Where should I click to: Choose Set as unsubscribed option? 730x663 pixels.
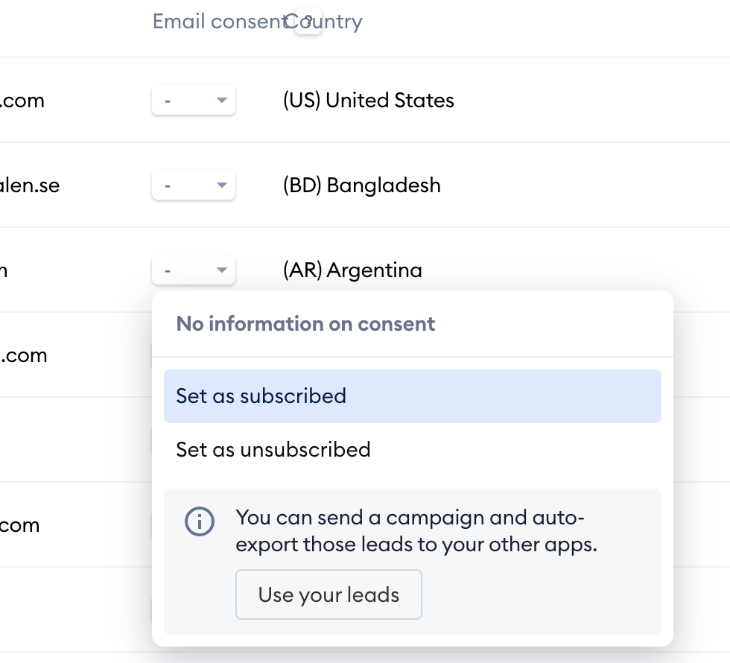(413, 450)
